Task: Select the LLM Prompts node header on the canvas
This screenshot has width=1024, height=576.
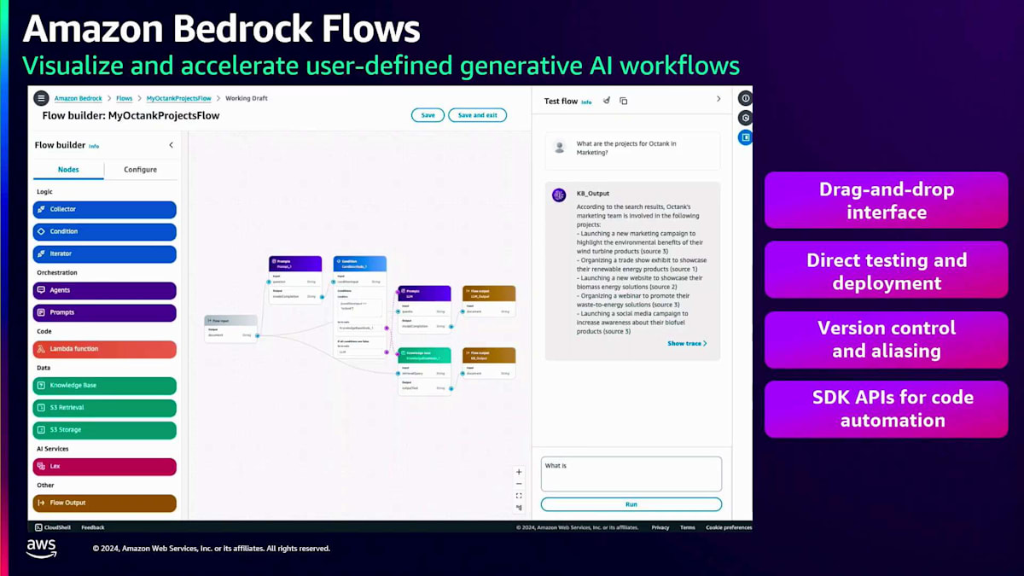Action: [424, 294]
